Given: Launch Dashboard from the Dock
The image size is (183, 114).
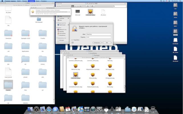Looking at the screenshot, I should pos(36,109).
